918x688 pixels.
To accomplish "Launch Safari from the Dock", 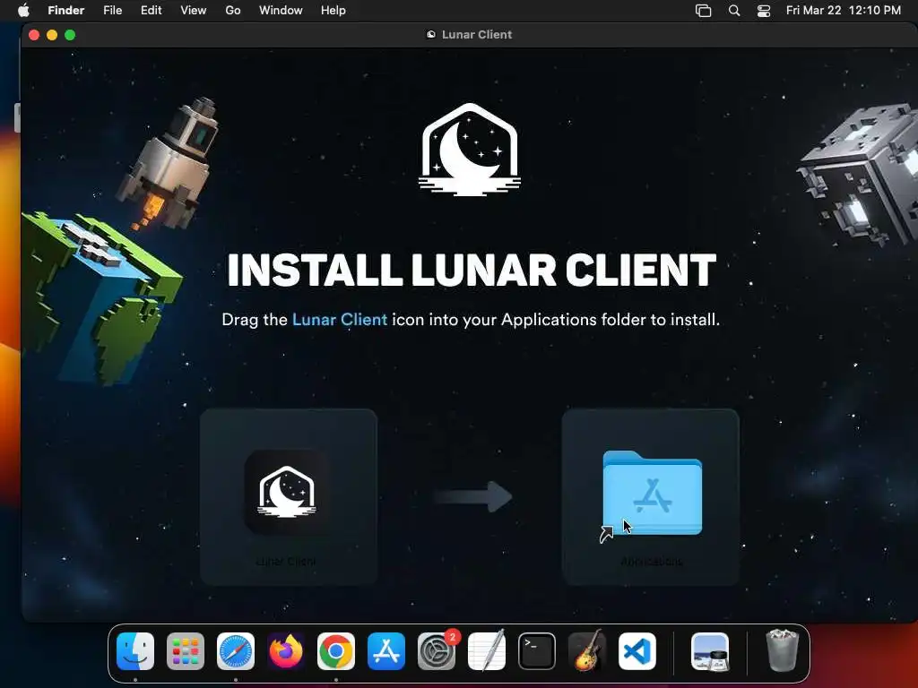I will (236, 651).
